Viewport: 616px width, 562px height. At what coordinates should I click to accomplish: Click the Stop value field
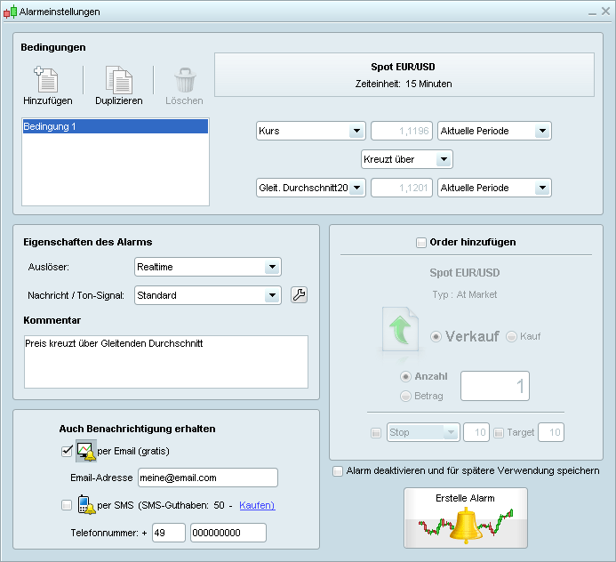476,432
